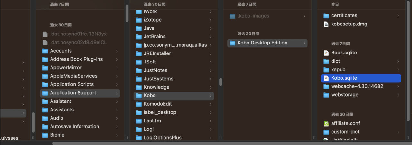412x145 pixels.
Task: Click the KomodoEdit folder icon
Action: pyautogui.click(x=139, y=104)
